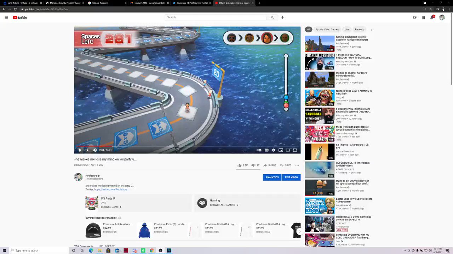
Task: Like the video (2.9K)
Action: [242, 165]
